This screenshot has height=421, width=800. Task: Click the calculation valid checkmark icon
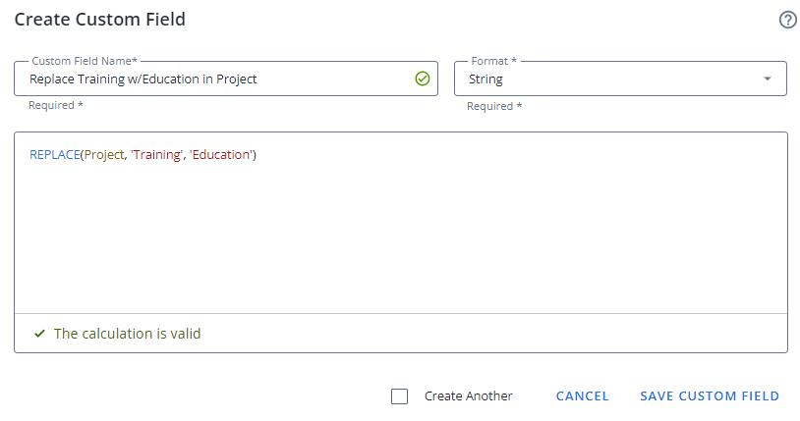pyautogui.click(x=39, y=334)
